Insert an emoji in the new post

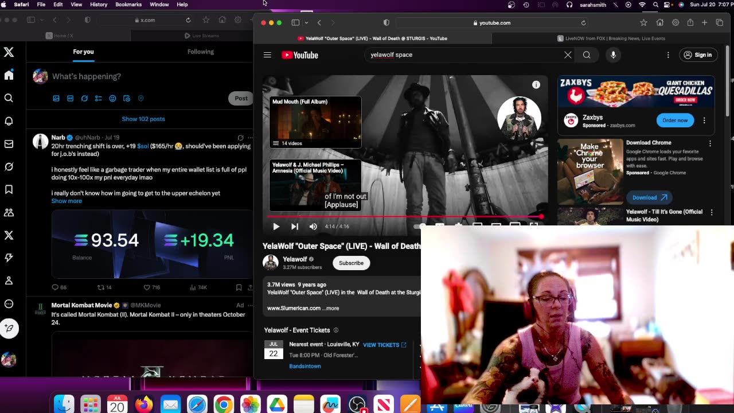(112, 98)
